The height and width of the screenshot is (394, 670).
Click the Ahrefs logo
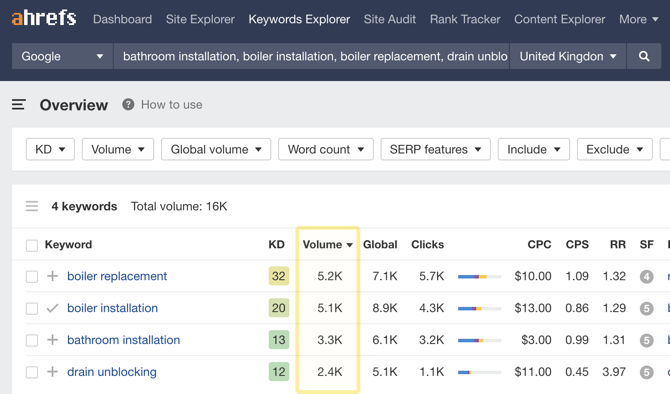click(x=43, y=18)
